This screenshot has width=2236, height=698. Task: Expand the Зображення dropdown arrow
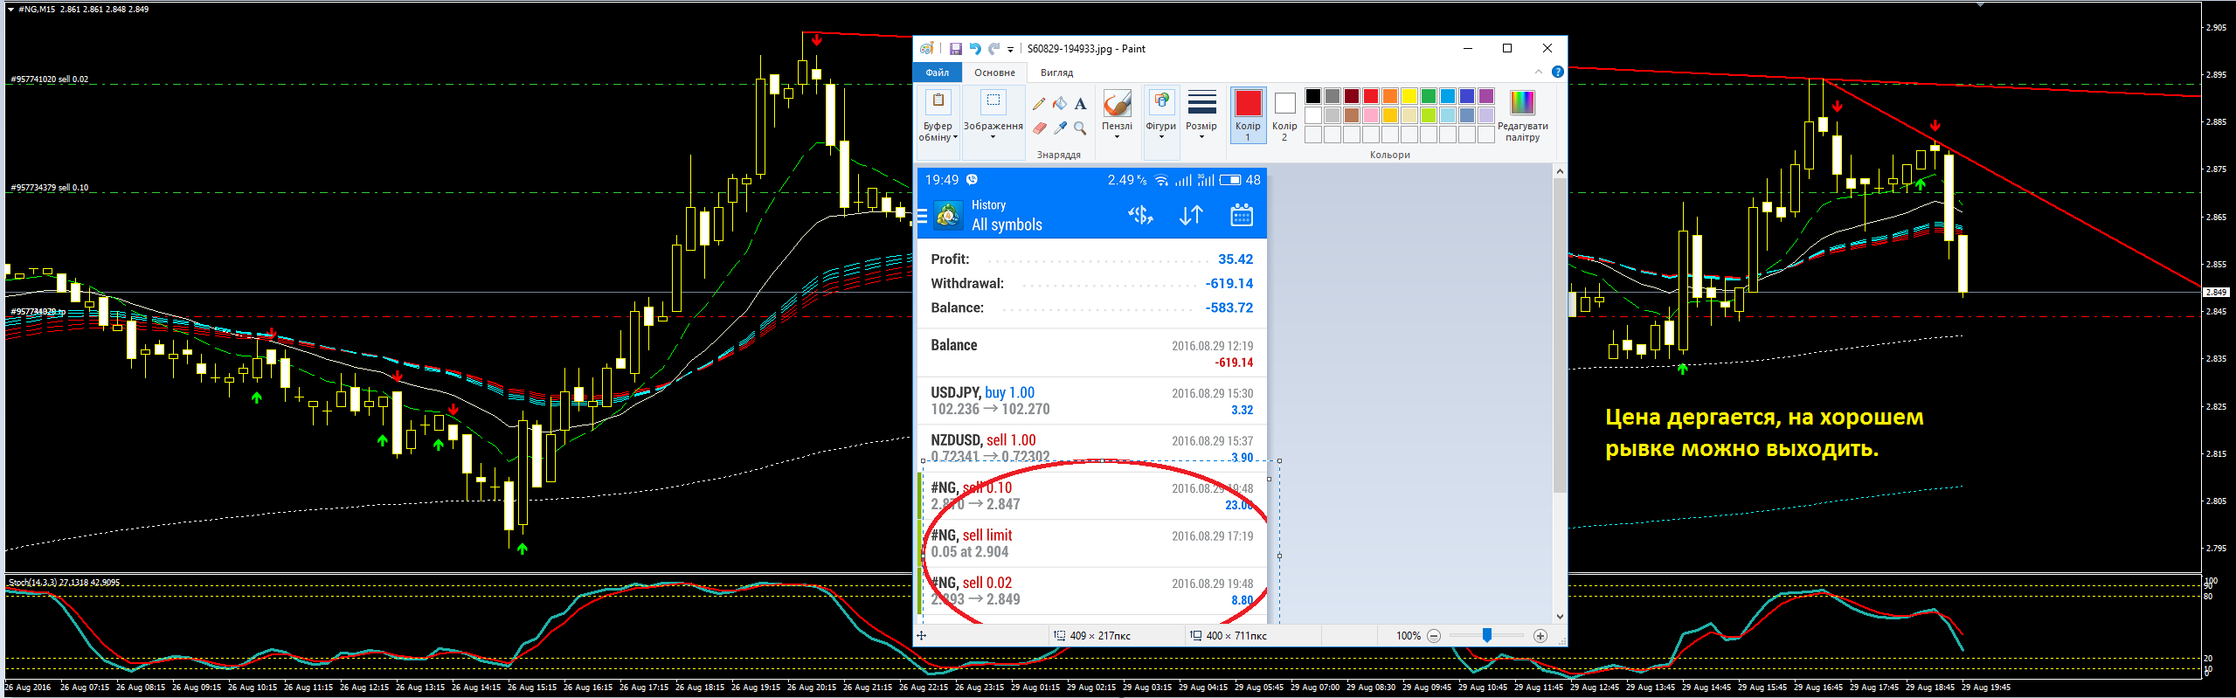coord(993,137)
